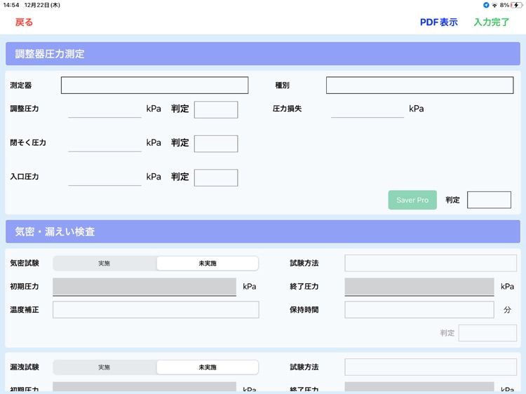Tap the location services status icon
The width and height of the screenshot is (526, 394).
coord(486,5)
